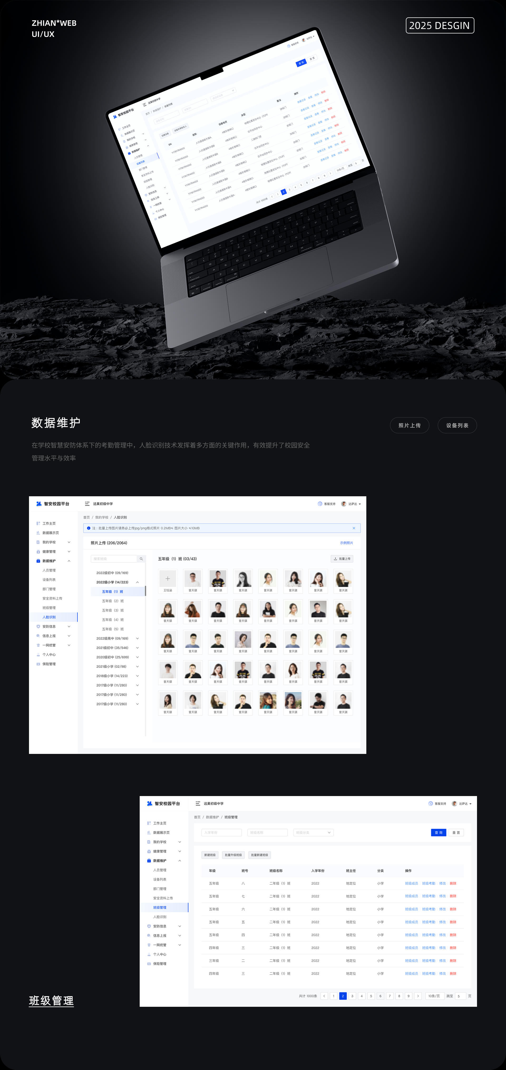The width and height of the screenshot is (506, 1070).
Task: Select 五年级 (3) 班 in class tree
Action: (113, 610)
